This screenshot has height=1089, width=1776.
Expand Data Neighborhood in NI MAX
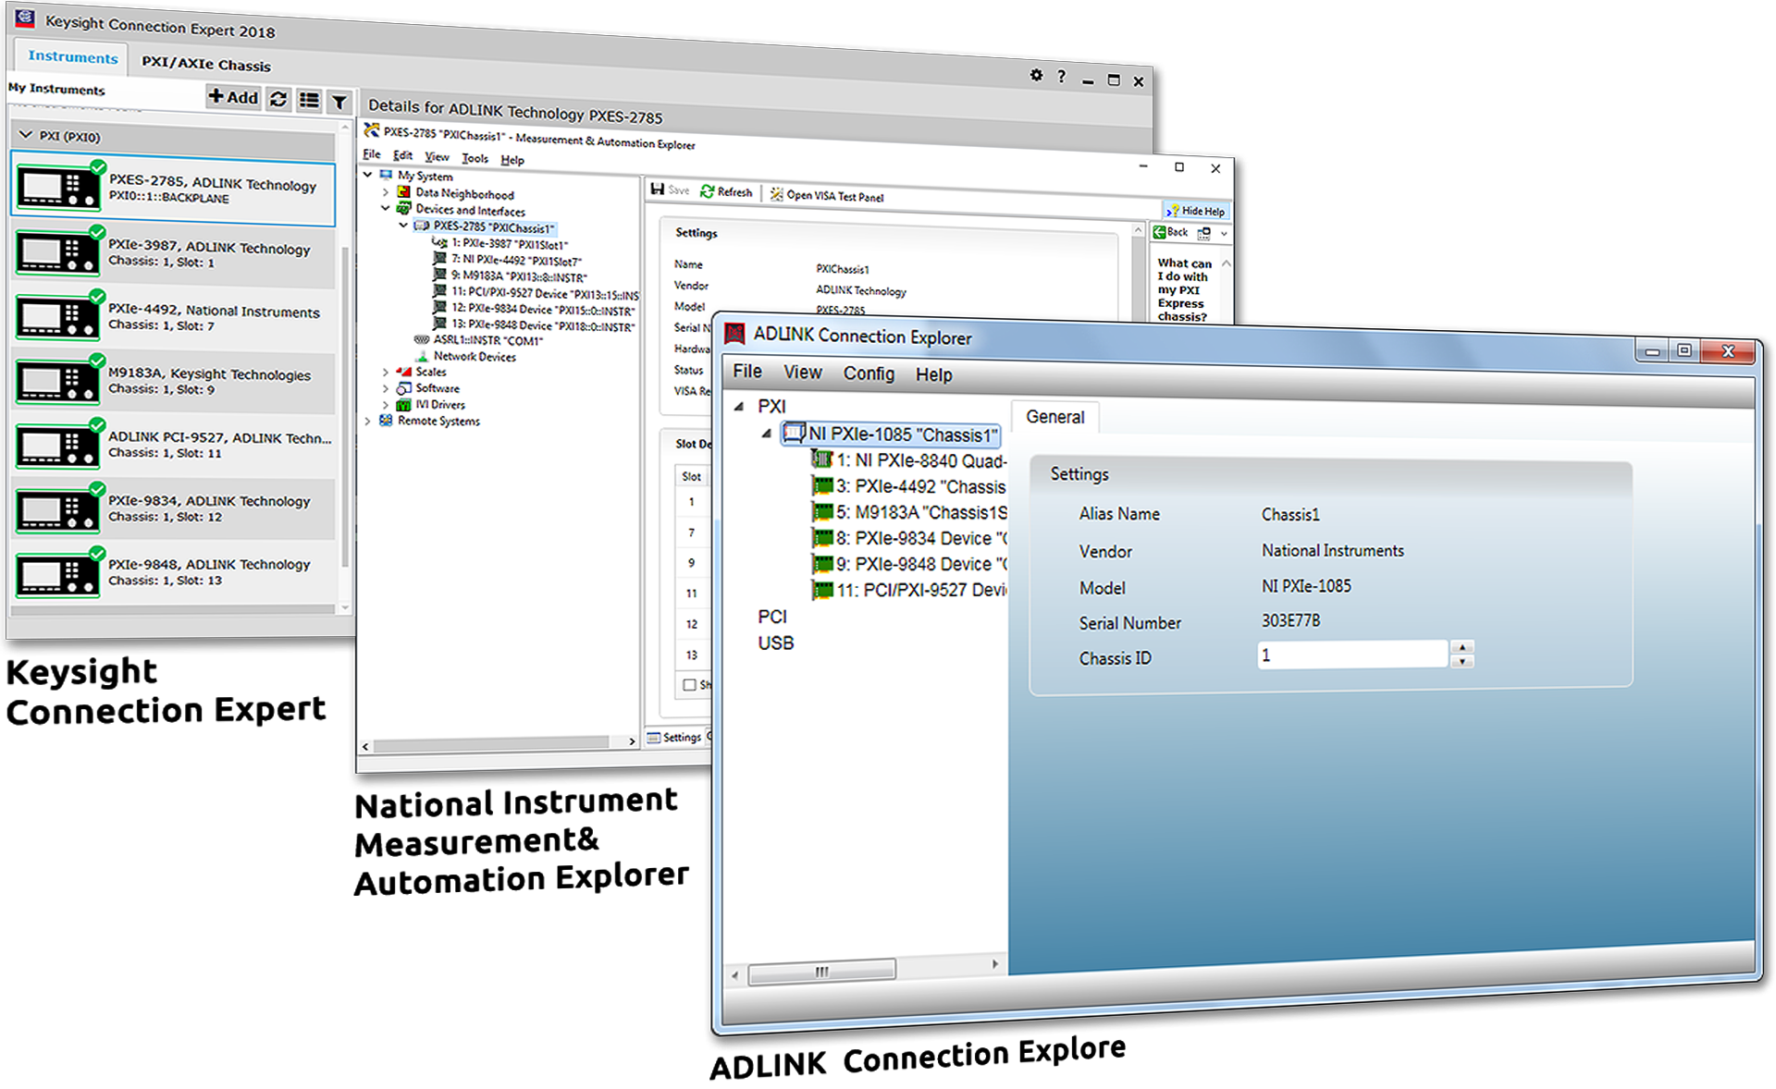point(386,192)
